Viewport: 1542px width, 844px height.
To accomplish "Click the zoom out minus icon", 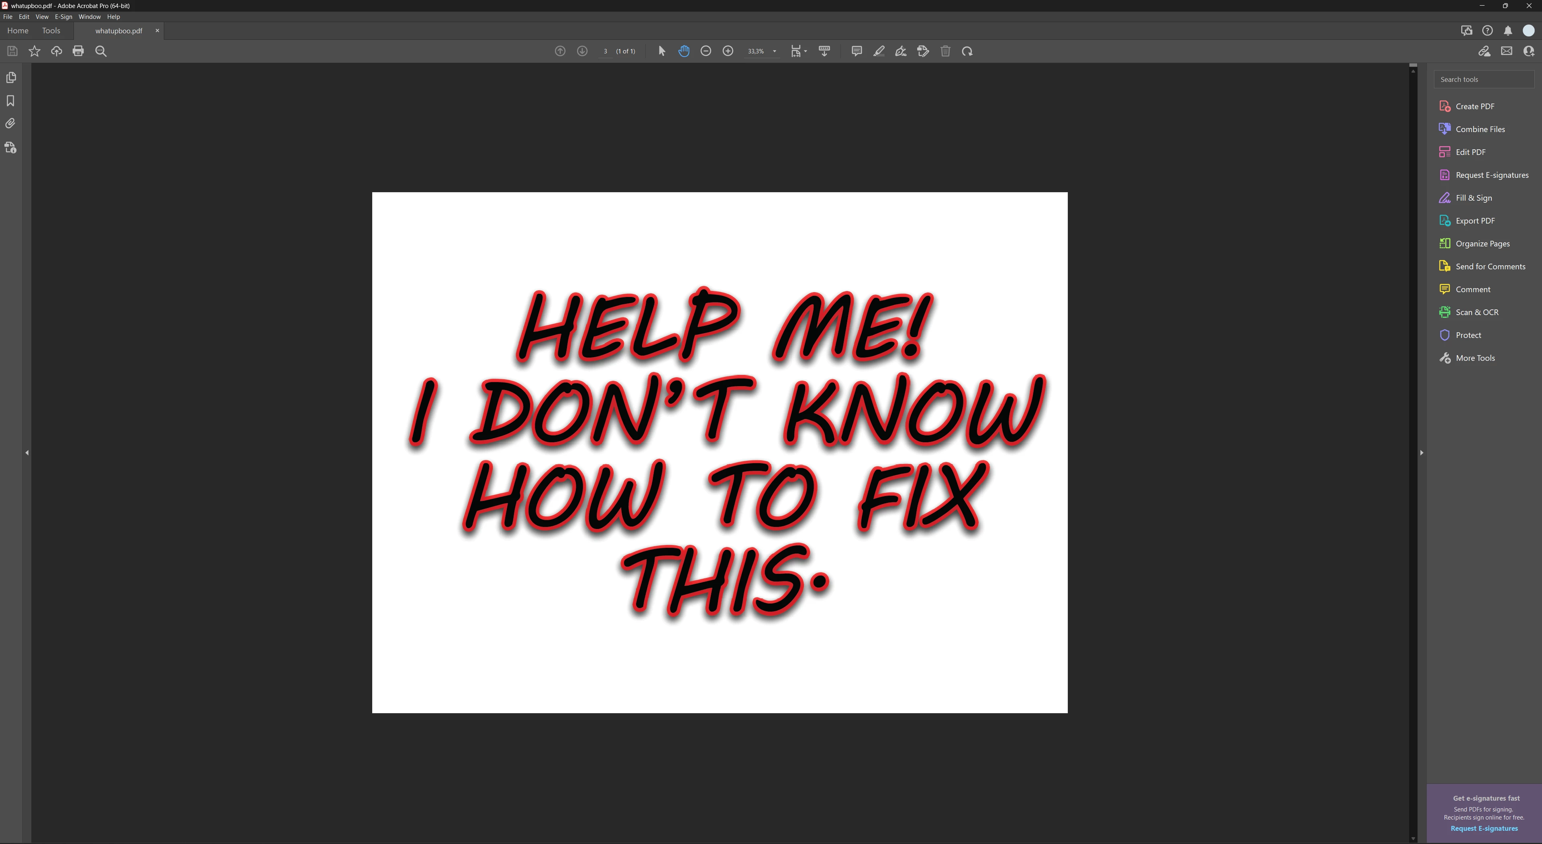I will pyautogui.click(x=706, y=51).
